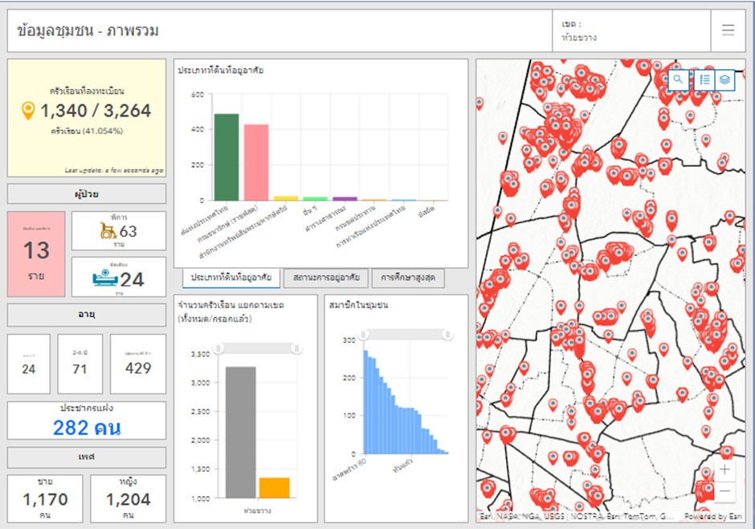This screenshot has height=529, width=755.
Task: Open the map layers panel
Action: pyautogui.click(x=724, y=79)
